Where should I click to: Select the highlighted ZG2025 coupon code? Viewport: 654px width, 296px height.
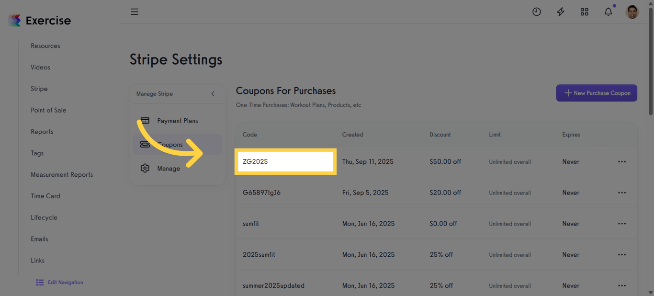(285, 161)
